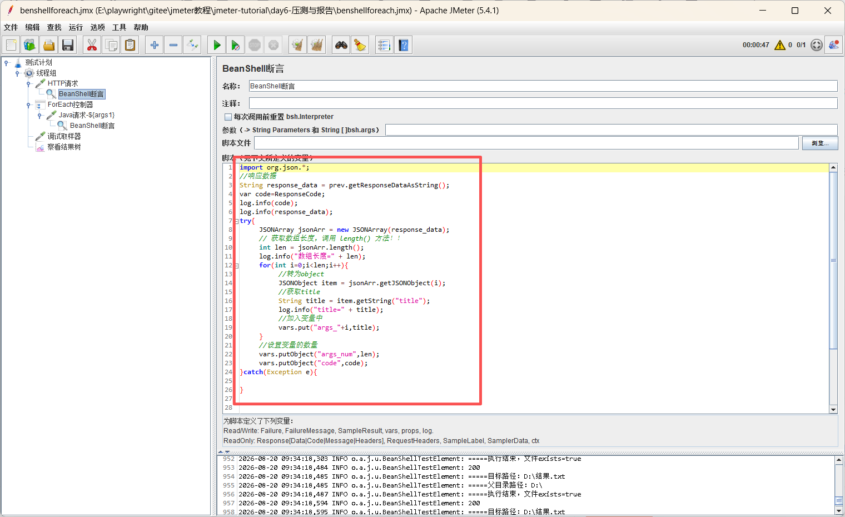Open the 文件 menu
The width and height of the screenshot is (845, 517).
(x=11, y=27)
